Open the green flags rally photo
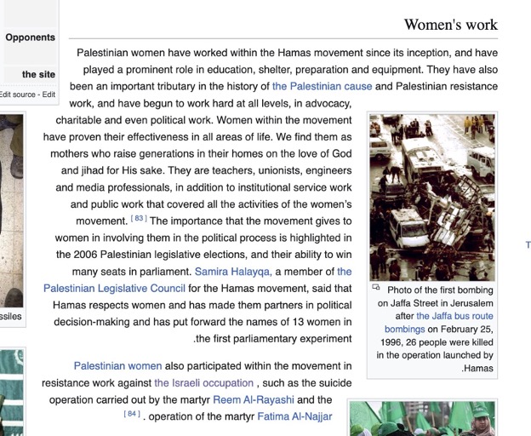 (422, 419)
